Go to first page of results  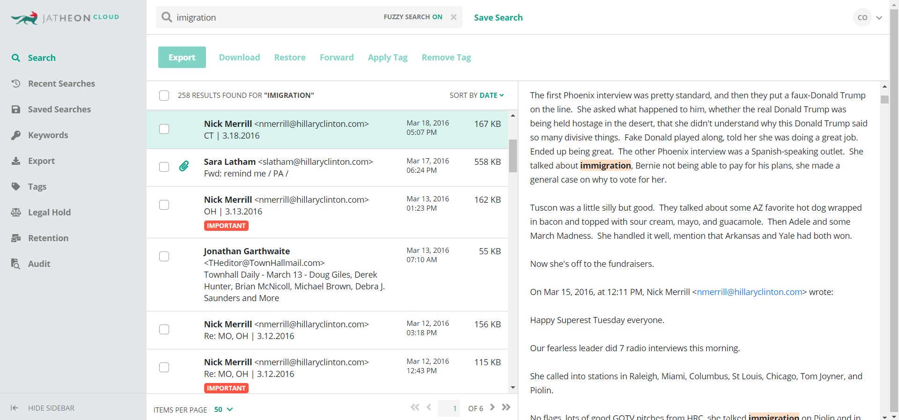pos(415,407)
